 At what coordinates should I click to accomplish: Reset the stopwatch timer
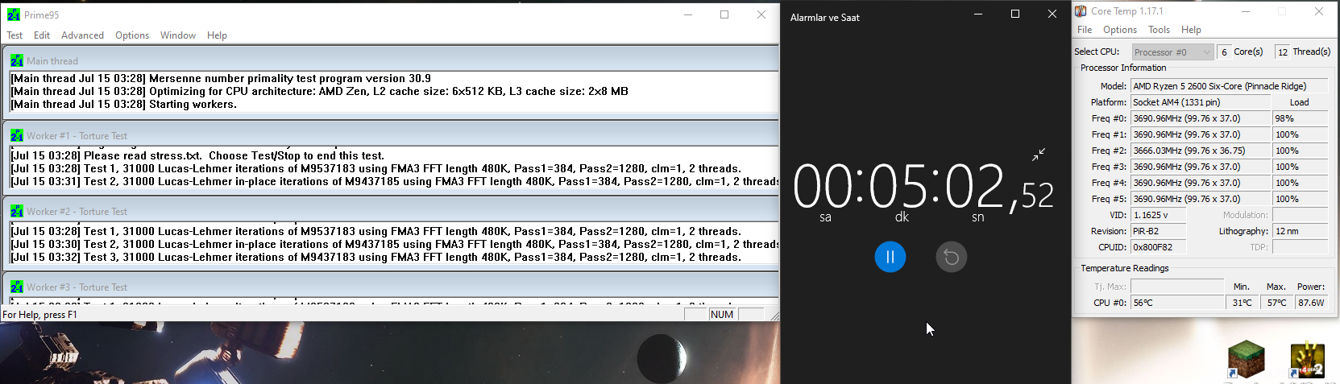click(952, 257)
